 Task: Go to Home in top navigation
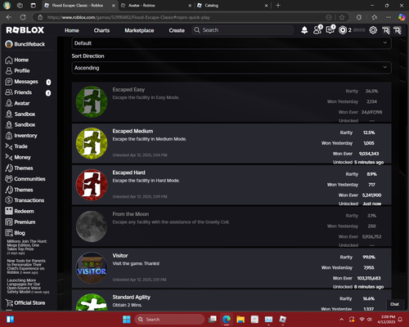click(72, 30)
